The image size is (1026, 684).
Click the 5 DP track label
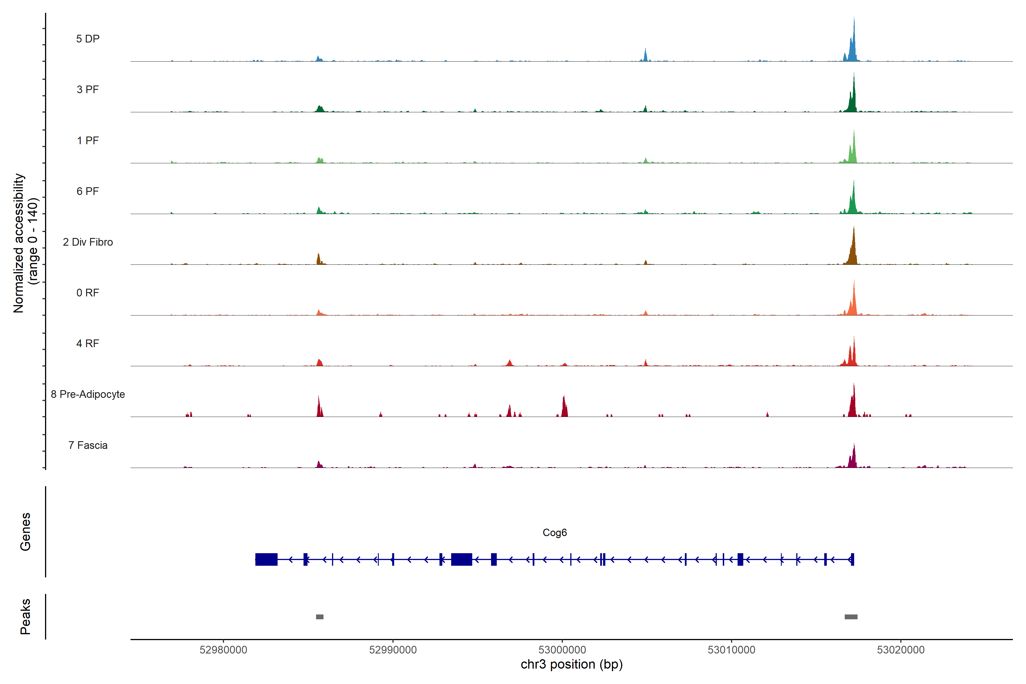[88, 39]
